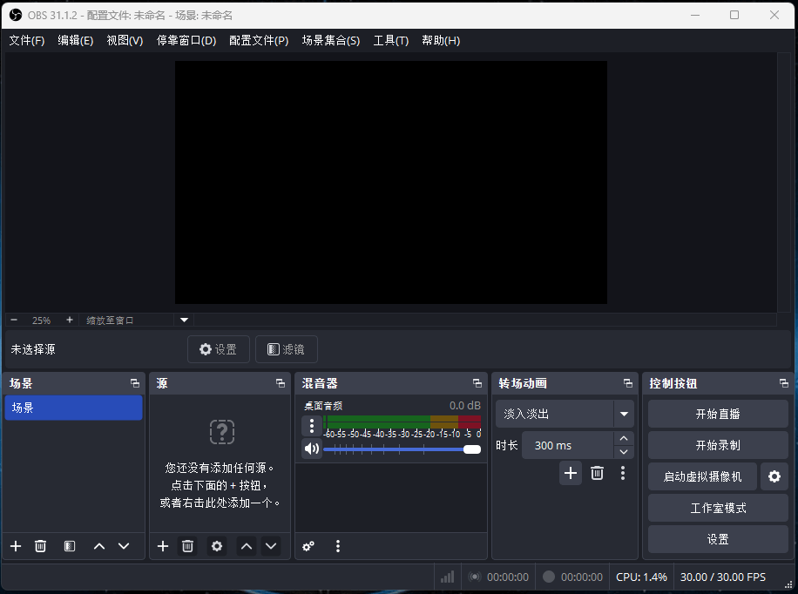
Task: Move scene up with the up arrow
Action: pos(99,546)
